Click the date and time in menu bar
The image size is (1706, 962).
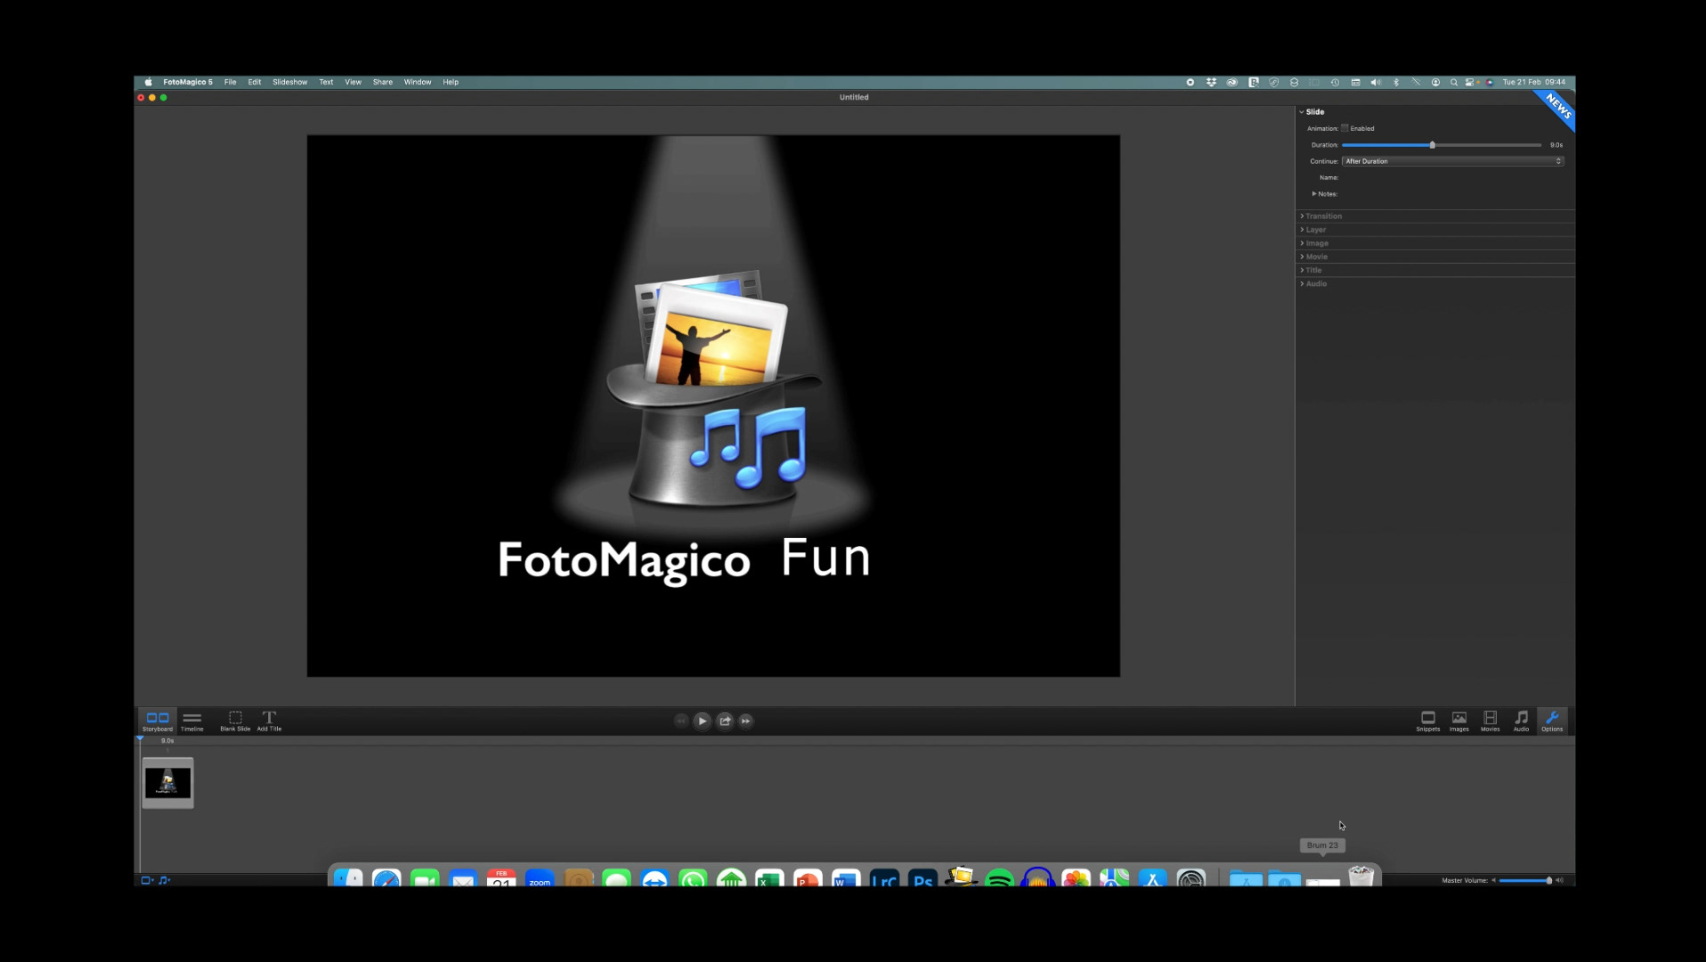coord(1533,82)
